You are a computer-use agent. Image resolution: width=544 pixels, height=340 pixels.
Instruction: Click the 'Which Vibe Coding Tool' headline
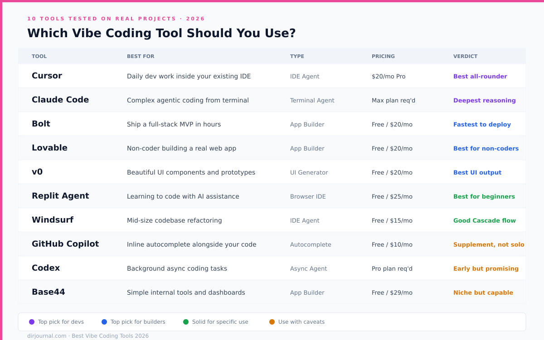(x=161, y=33)
